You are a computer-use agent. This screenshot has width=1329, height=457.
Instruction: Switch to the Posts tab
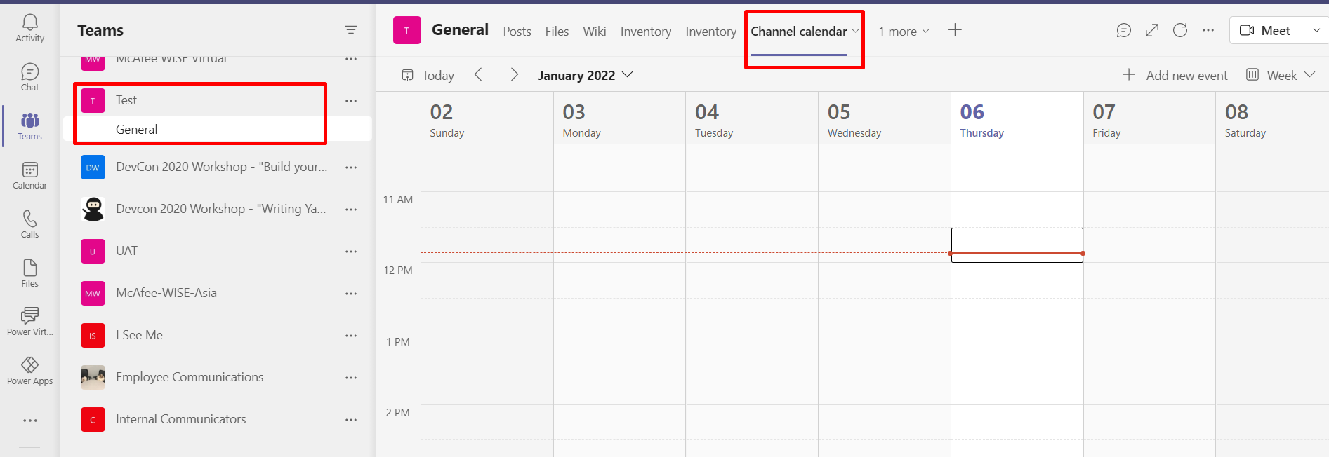[517, 31]
